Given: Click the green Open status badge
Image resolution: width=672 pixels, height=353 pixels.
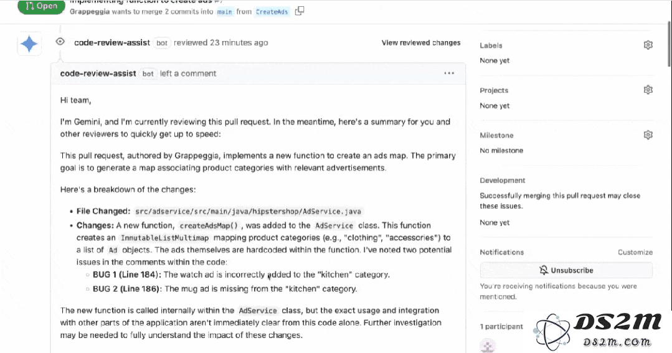Looking at the screenshot, I should coord(41,6).
